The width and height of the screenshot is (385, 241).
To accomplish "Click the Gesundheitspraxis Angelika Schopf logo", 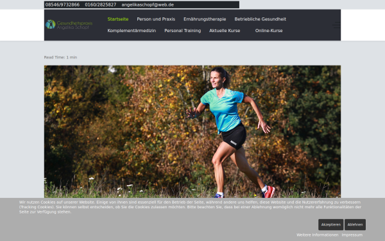I will (x=69, y=24).
